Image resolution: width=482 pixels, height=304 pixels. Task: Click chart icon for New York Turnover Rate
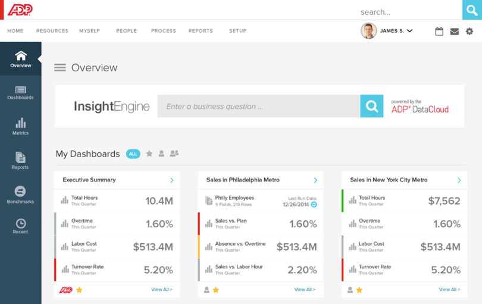click(353, 269)
